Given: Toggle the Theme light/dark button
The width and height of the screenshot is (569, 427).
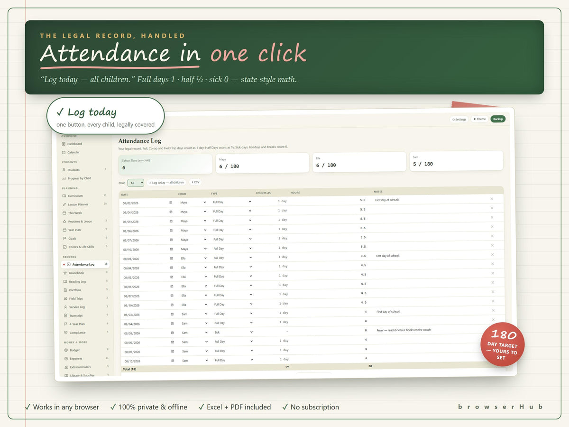Looking at the screenshot, I should (480, 119).
